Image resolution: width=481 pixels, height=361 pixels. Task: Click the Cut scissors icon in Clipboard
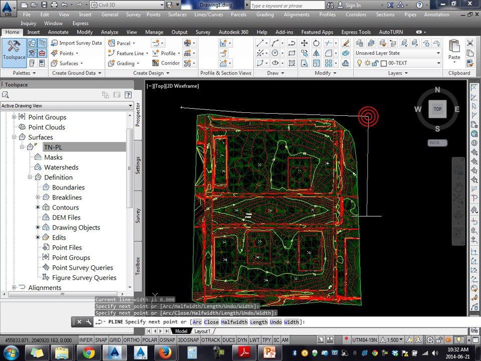click(470, 43)
